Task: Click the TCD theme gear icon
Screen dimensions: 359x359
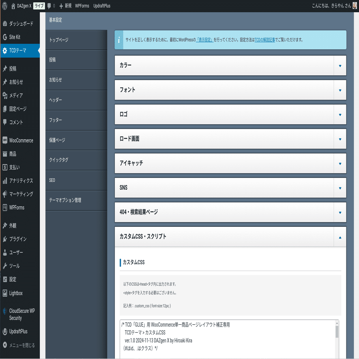Action: point(5,50)
